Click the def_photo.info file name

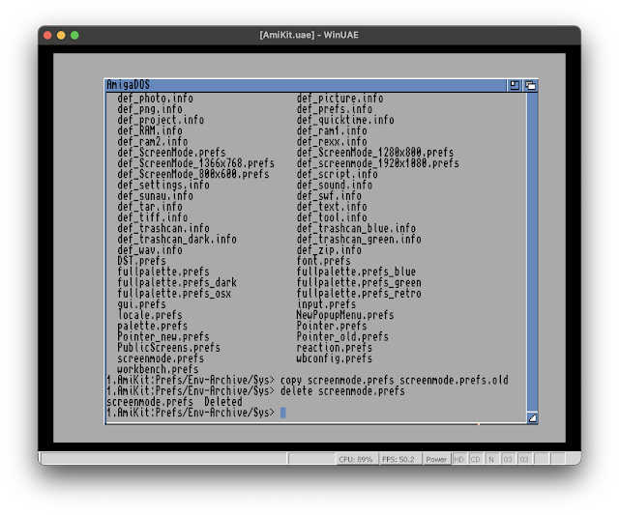pyautogui.click(x=155, y=99)
